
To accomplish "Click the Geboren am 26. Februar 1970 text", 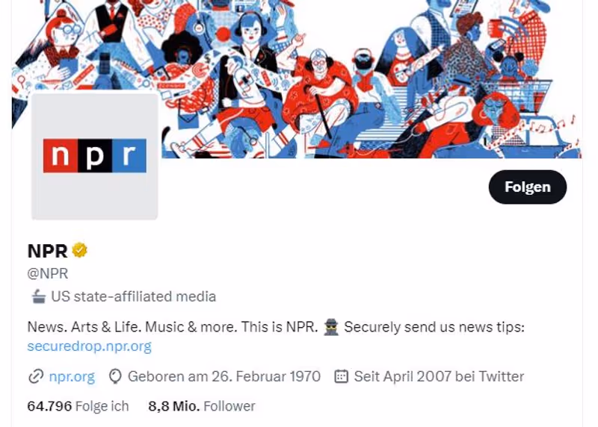I will click(224, 377).
